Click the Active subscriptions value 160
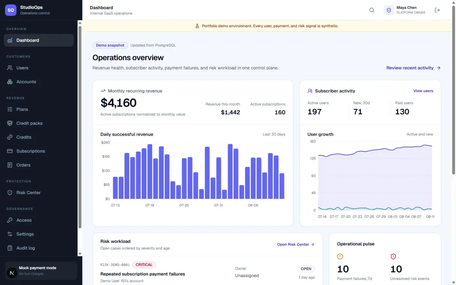Image resolution: width=456 pixels, height=285 pixels. pyautogui.click(x=280, y=112)
